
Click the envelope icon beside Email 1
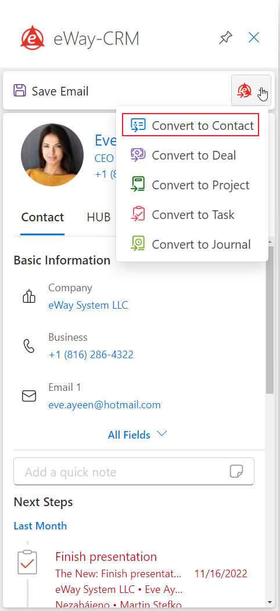[x=29, y=396]
